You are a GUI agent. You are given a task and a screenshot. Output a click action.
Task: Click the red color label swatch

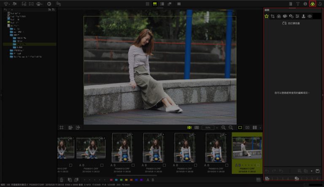[111, 180]
